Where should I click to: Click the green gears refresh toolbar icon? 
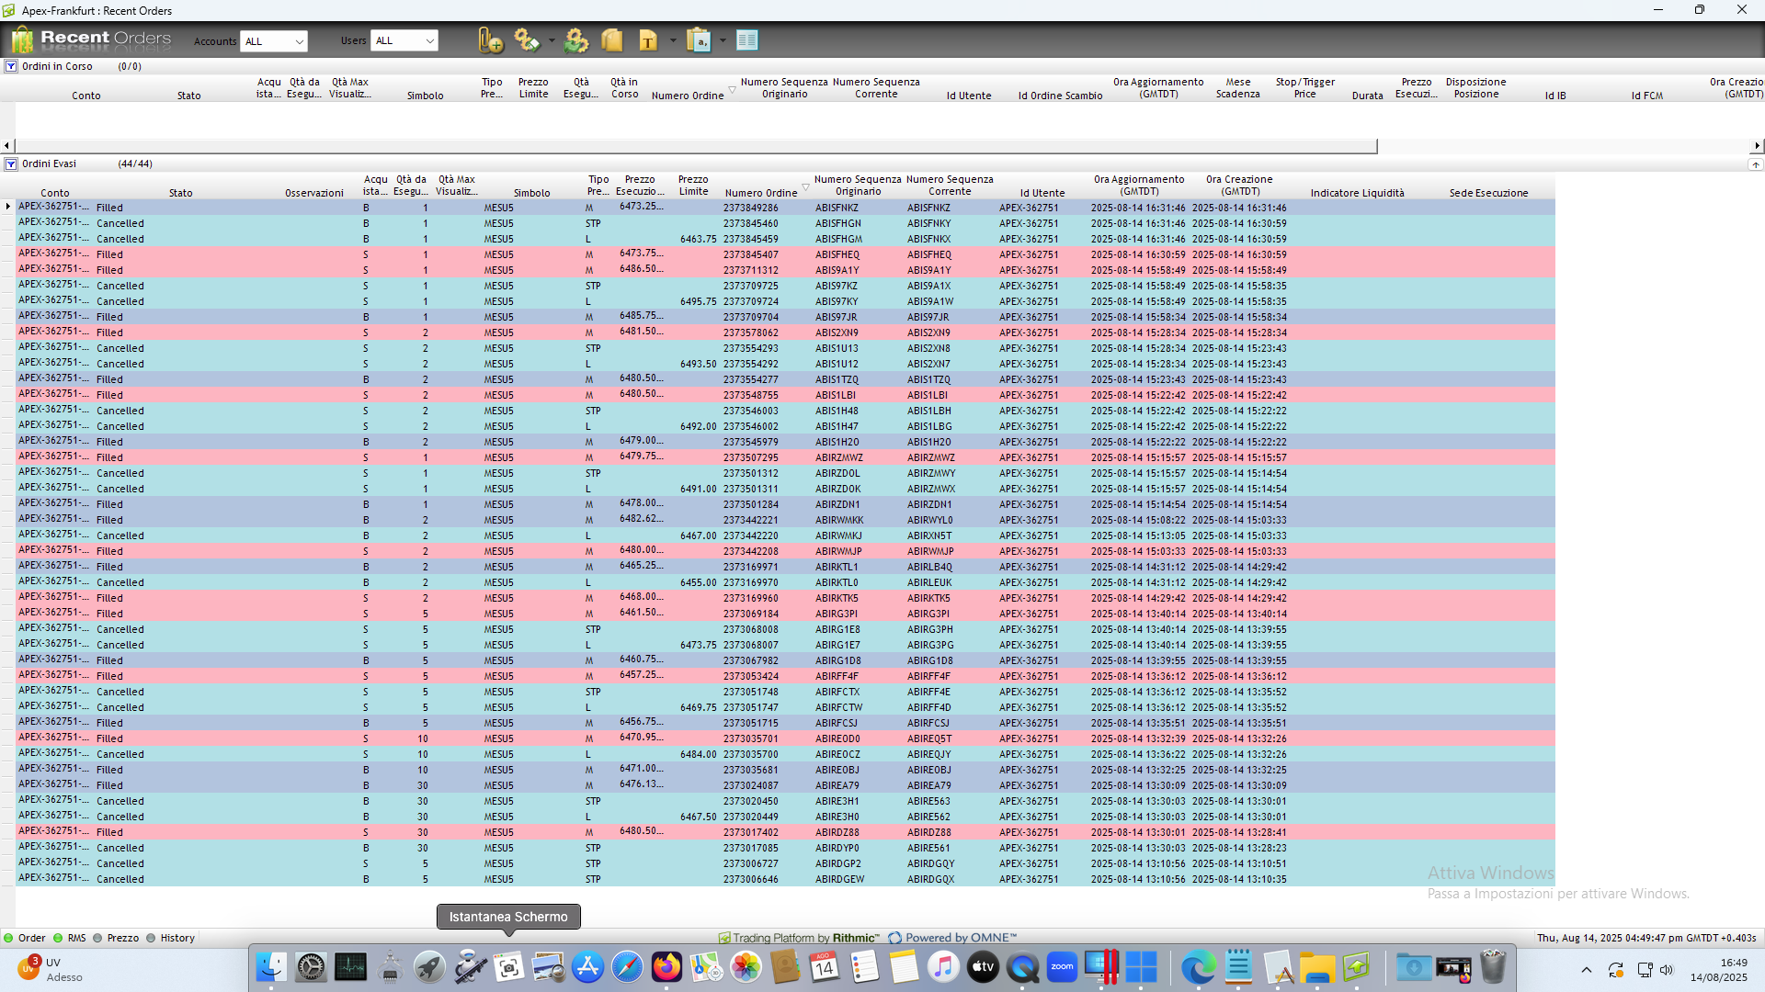coord(576,40)
